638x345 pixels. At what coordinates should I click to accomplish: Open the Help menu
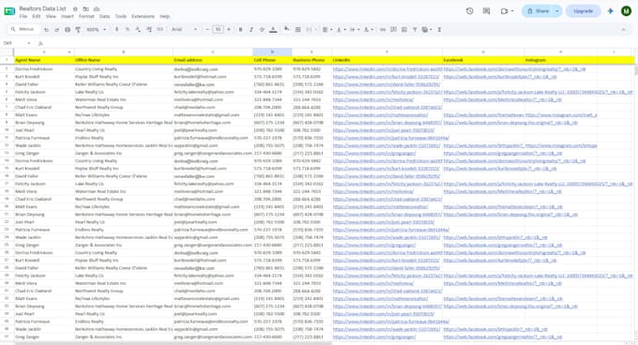coord(164,17)
